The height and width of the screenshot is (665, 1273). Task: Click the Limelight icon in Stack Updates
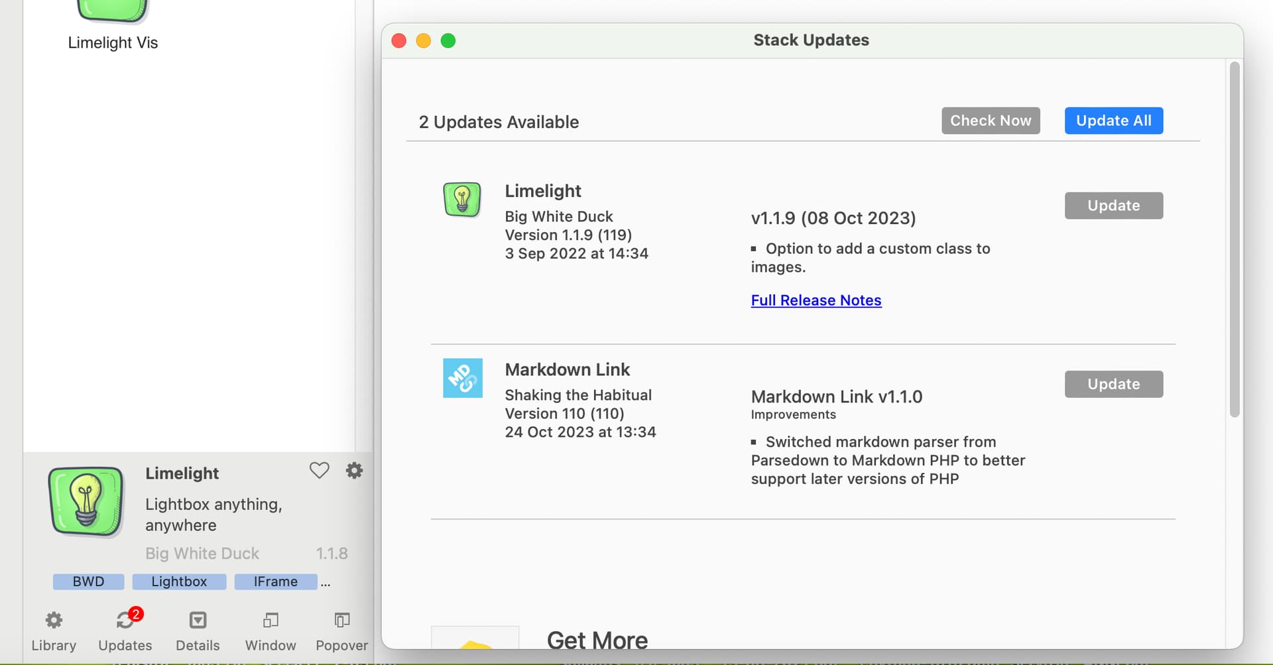pos(462,200)
